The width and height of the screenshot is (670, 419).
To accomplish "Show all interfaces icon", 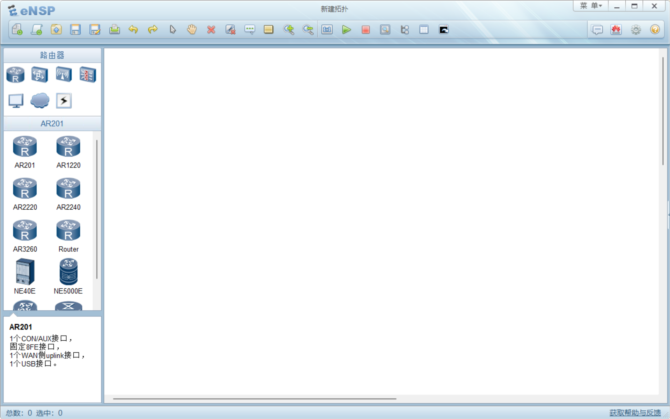I will pos(405,30).
